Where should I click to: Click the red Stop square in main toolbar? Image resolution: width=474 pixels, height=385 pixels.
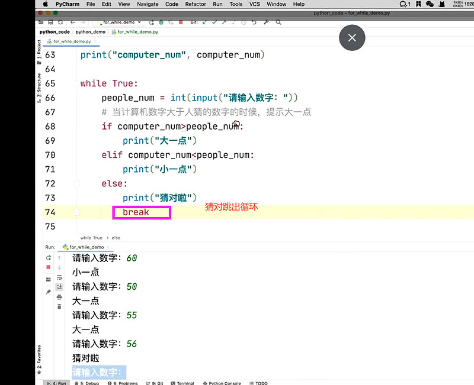[x=181, y=22]
